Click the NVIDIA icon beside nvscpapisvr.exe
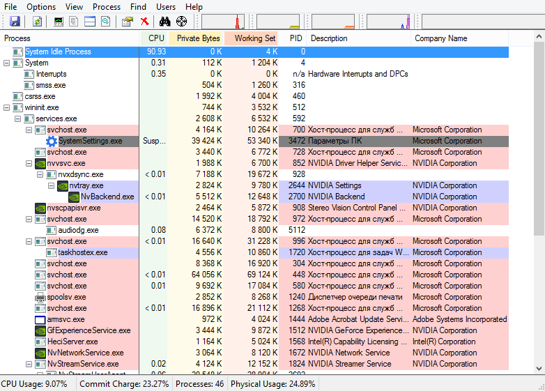Screen dimensions: 545x391 [40, 208]
